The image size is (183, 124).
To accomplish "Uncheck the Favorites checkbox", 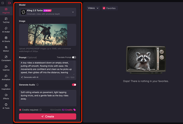I will click(x=104, y=8).
